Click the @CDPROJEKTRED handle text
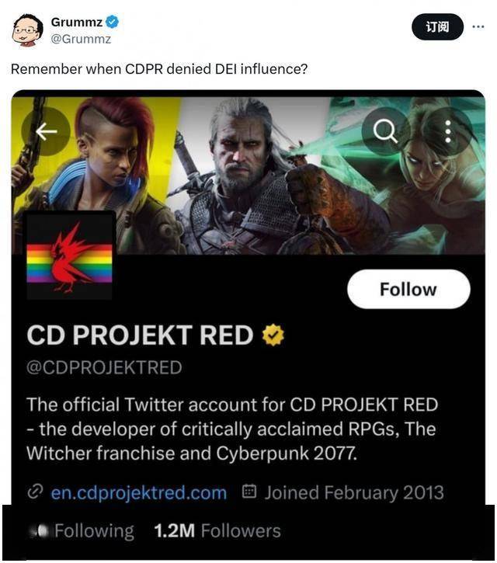This screenshot has height=563, width=497. click(104, 367)
